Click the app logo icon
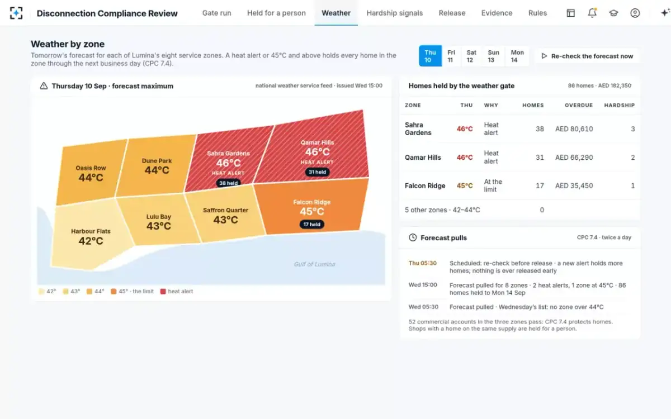 click(16, 13)
